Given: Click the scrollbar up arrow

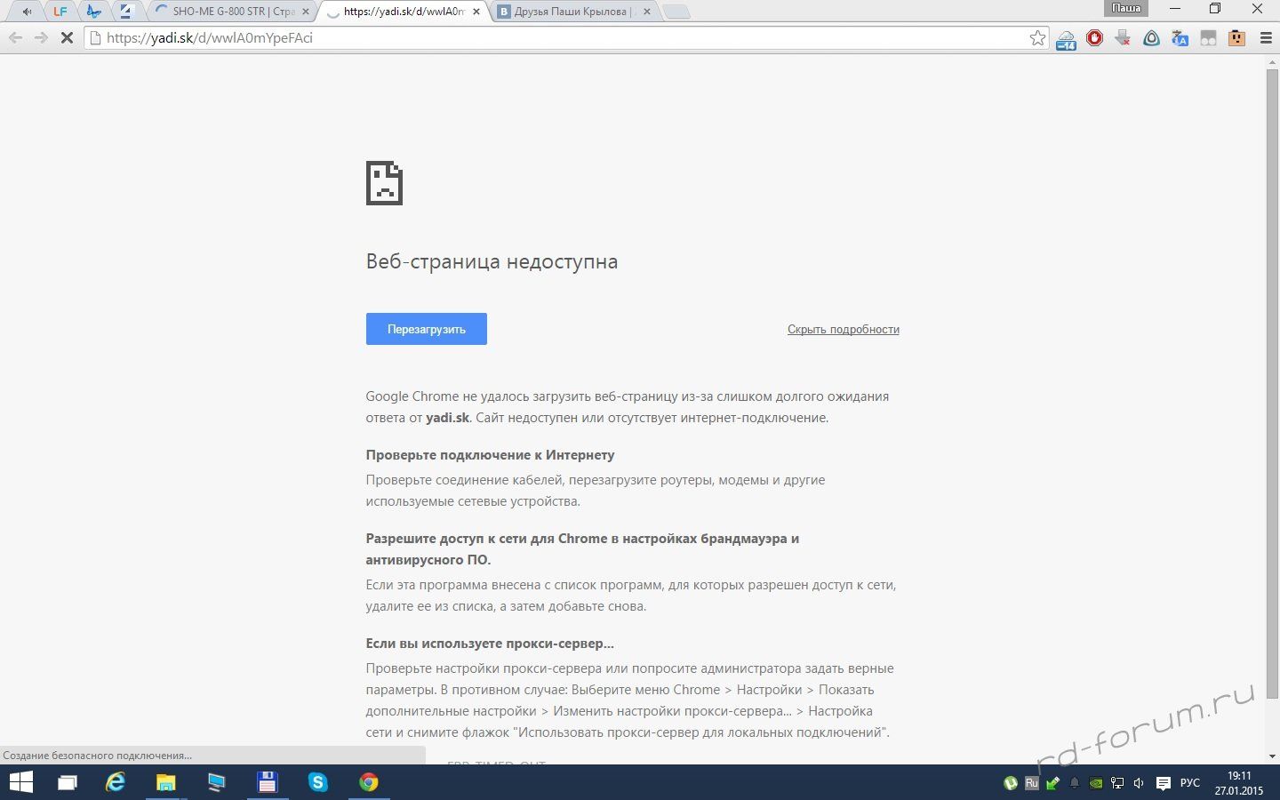Looking at the screenshot, I should click(1272, 61).
